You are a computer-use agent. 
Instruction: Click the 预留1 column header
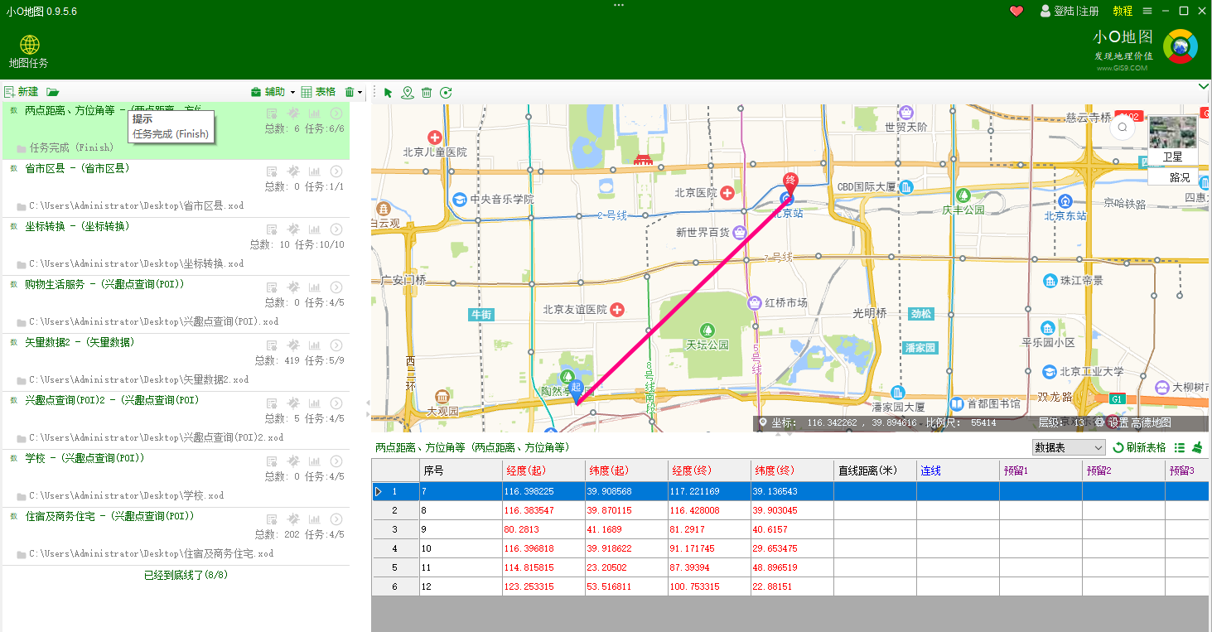1041,470
